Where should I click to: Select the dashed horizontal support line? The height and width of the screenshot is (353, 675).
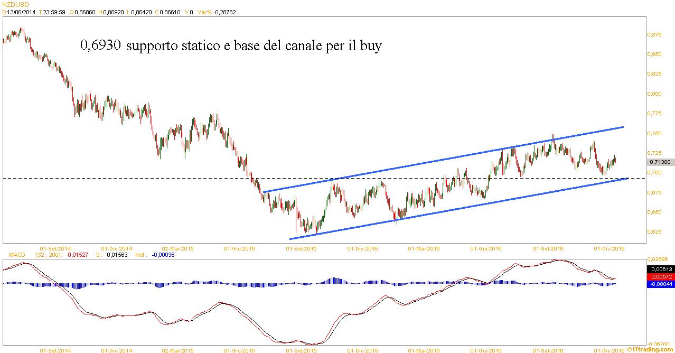pyautogui.click(x=158, y=179)
